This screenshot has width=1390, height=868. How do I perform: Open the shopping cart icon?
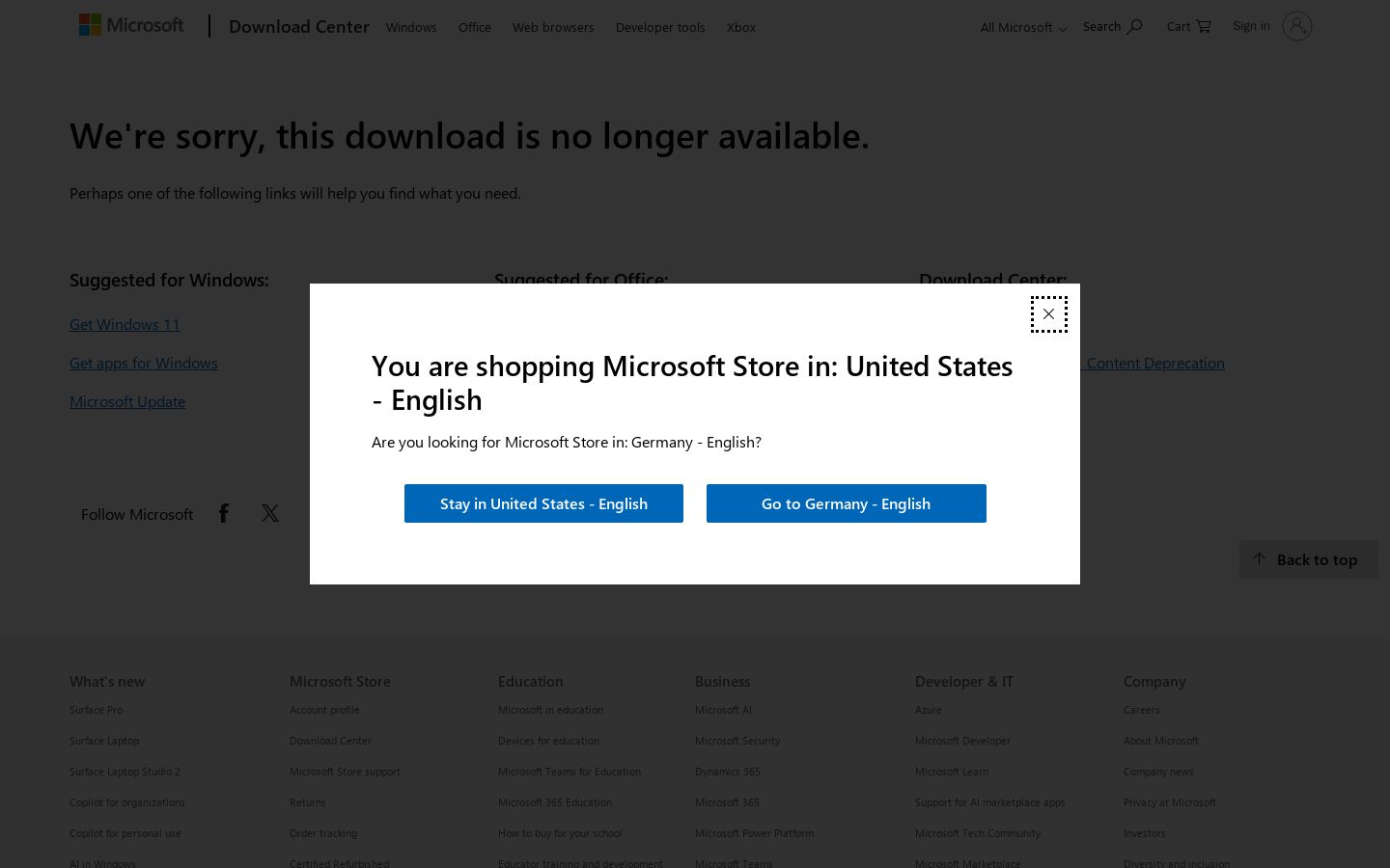(1203, 27)
